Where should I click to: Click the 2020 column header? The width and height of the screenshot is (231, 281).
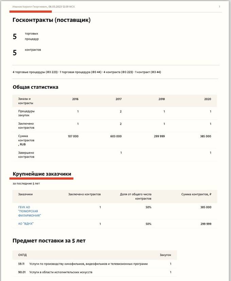point(208,99)
